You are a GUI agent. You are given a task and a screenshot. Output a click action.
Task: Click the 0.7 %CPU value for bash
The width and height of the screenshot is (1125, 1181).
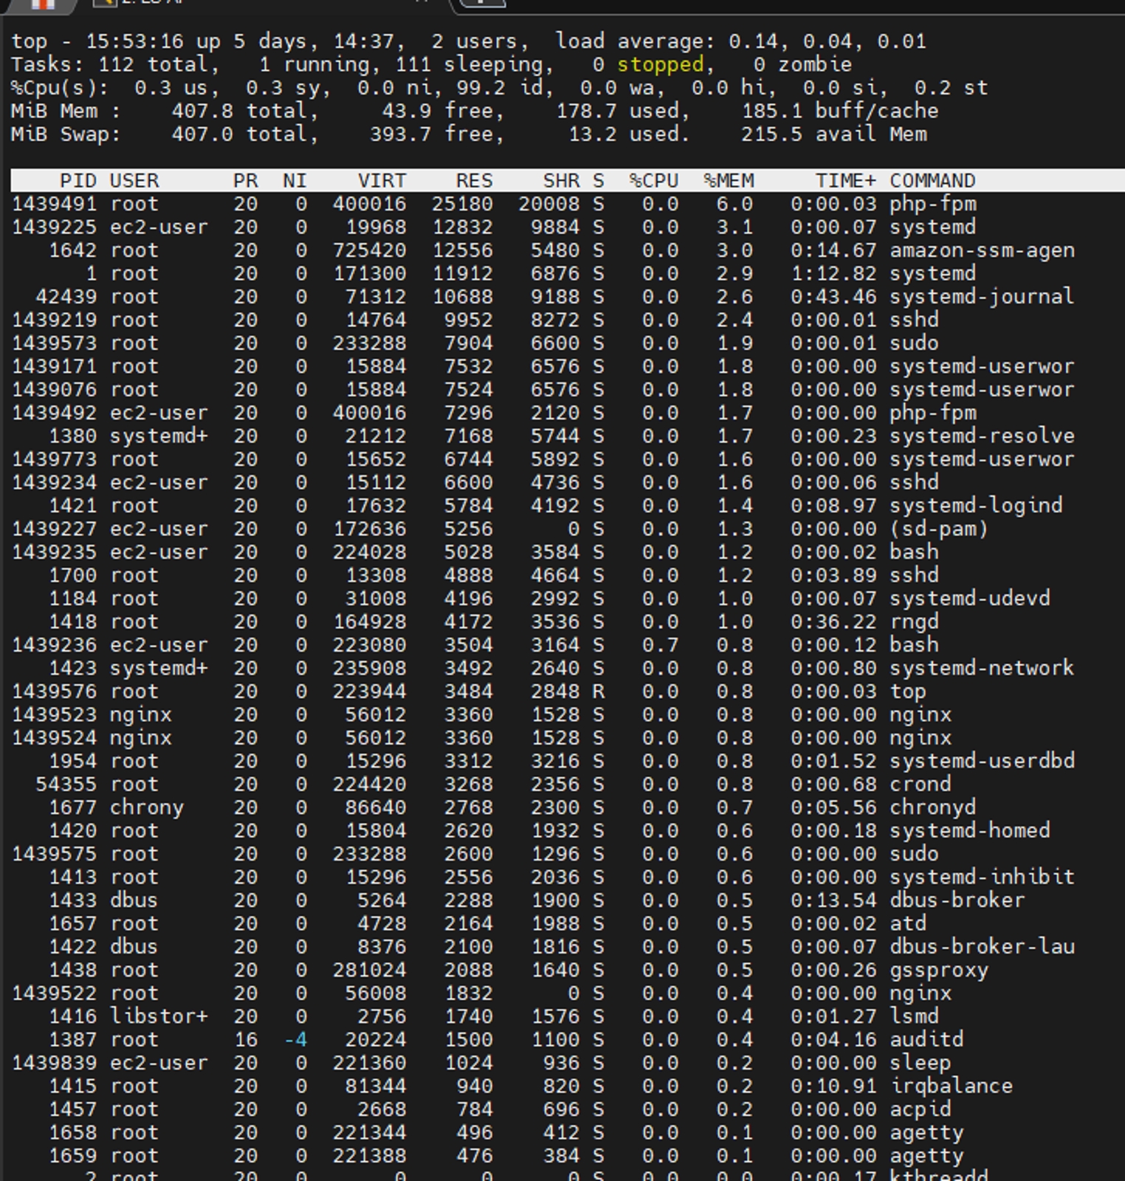660,645
